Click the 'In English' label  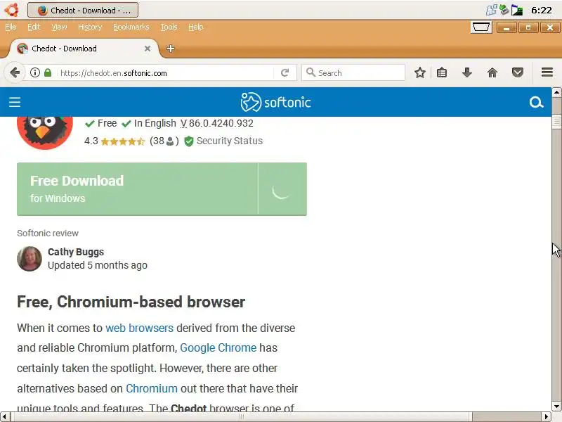(155, 123)
